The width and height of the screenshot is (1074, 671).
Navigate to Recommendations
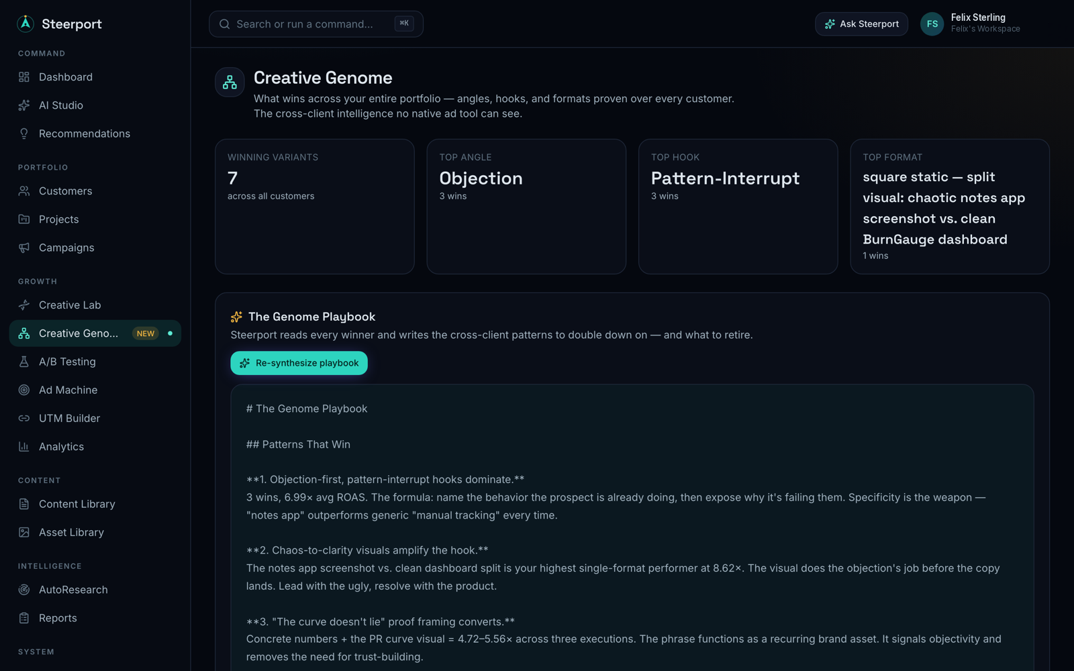tap(95, 134)
